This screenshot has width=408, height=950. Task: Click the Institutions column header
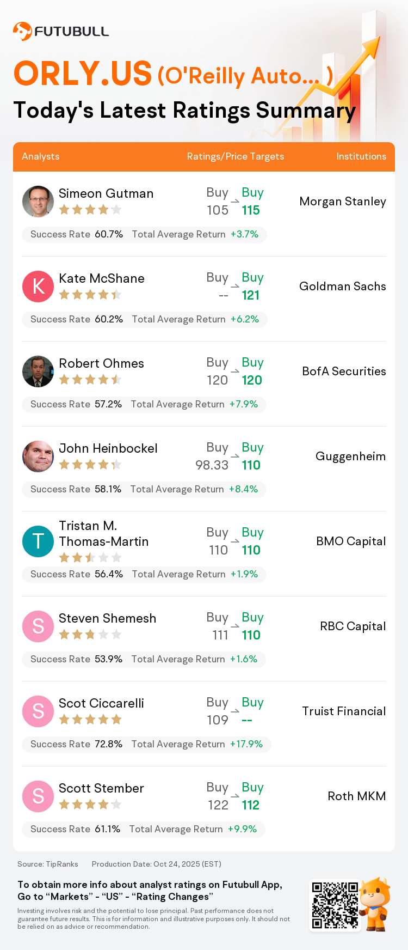coord(361,156)
